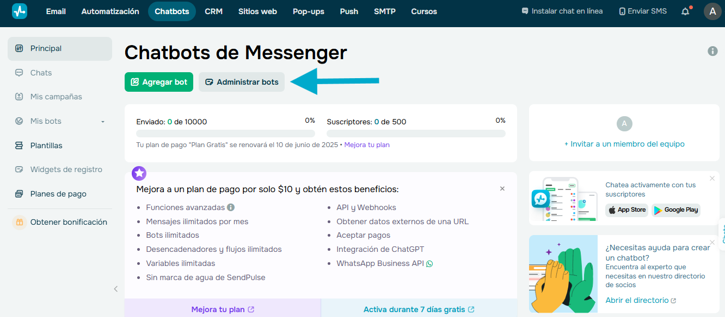Click Desencadenadores y flujos ilimitados item
725x317 pixels.
point(214,249)
